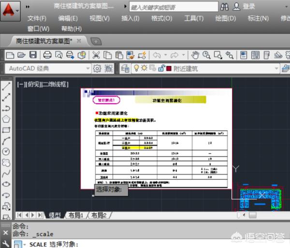
Task: Open the 视图(V) menu
Action: (100, 18)
